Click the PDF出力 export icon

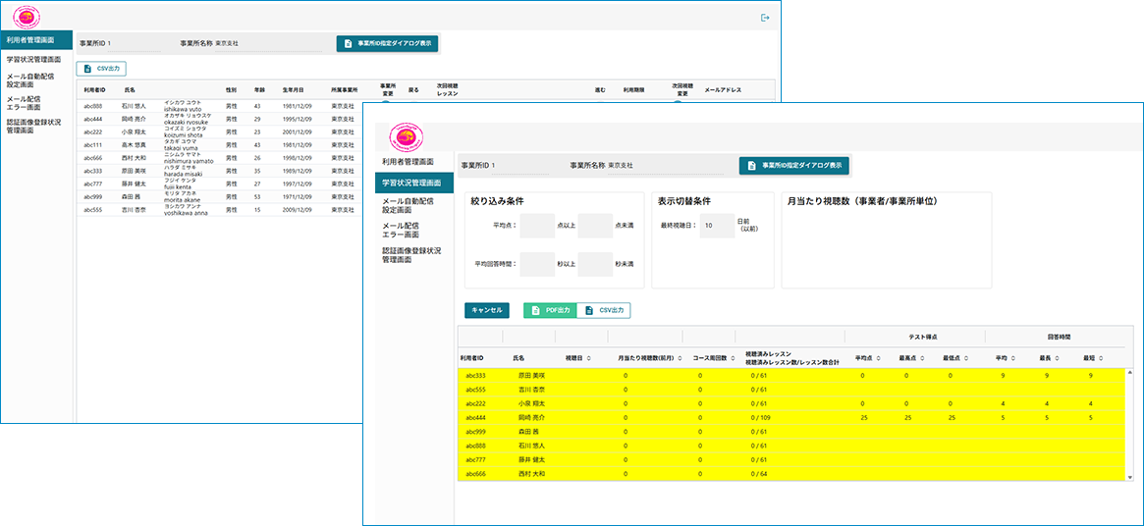(535, 310)
